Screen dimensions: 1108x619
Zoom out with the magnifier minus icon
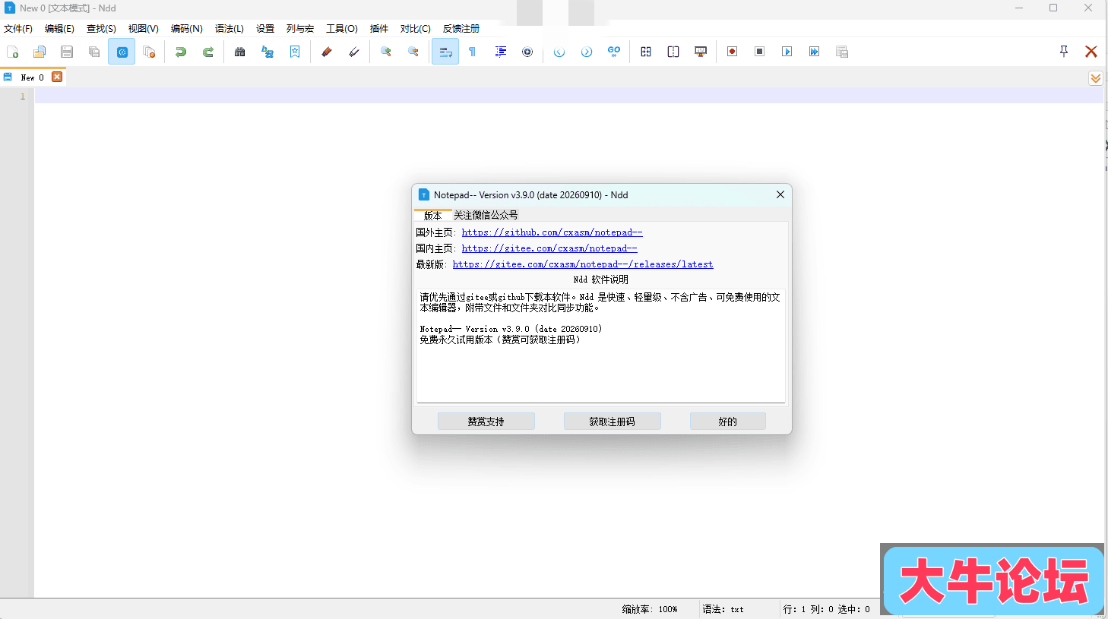(x=413, y=52)
